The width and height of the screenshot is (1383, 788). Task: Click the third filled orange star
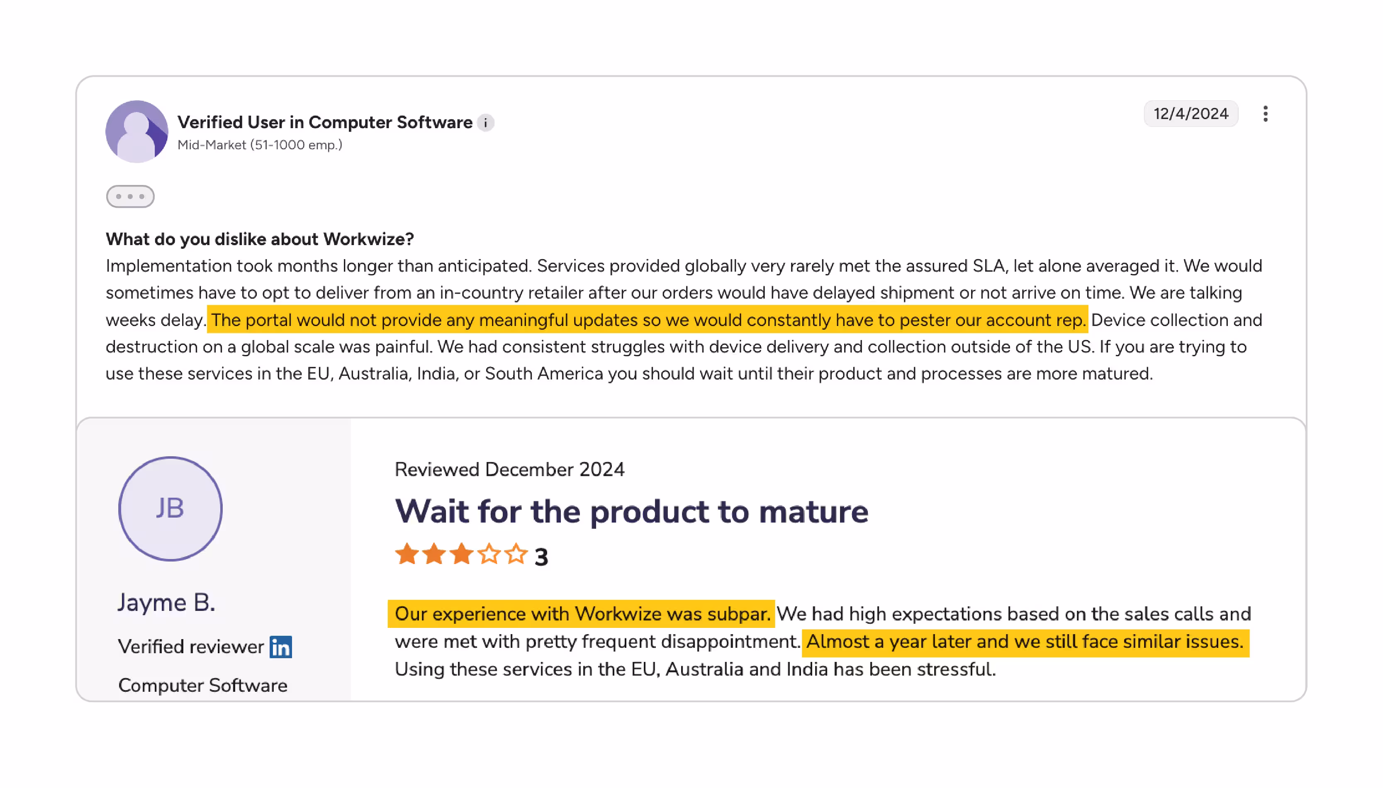pos(461,554)
